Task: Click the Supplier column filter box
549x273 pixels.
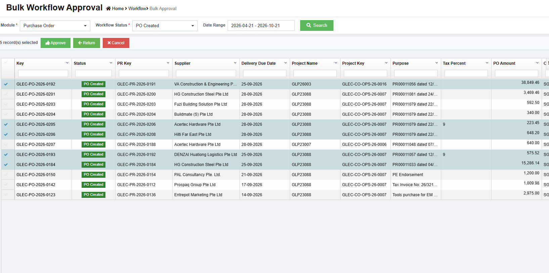Action: 206,73
